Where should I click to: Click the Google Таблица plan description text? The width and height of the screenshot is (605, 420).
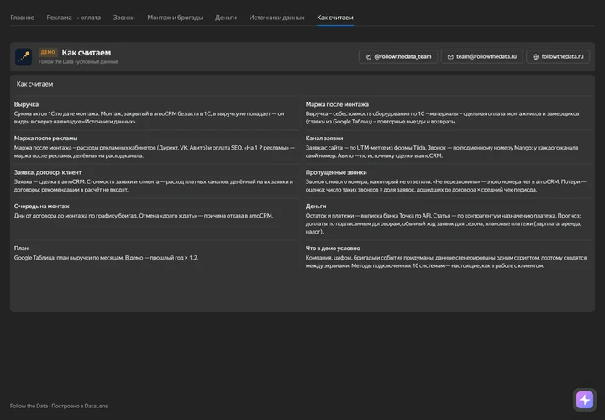[x=106, y=258]
